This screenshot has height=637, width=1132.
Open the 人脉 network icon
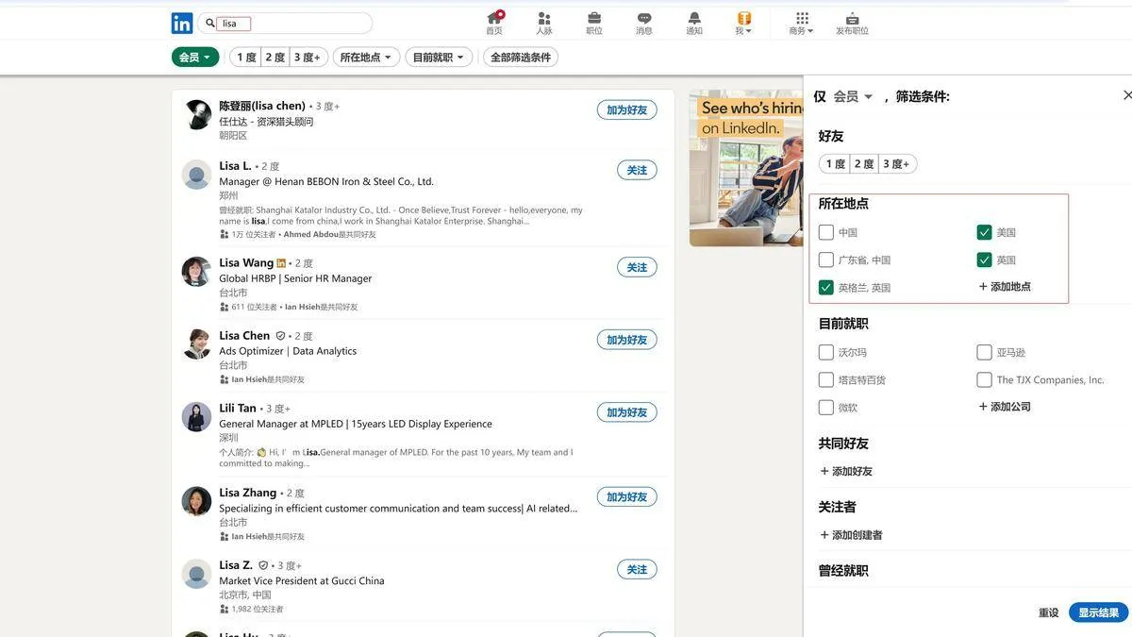pos(544,24)
